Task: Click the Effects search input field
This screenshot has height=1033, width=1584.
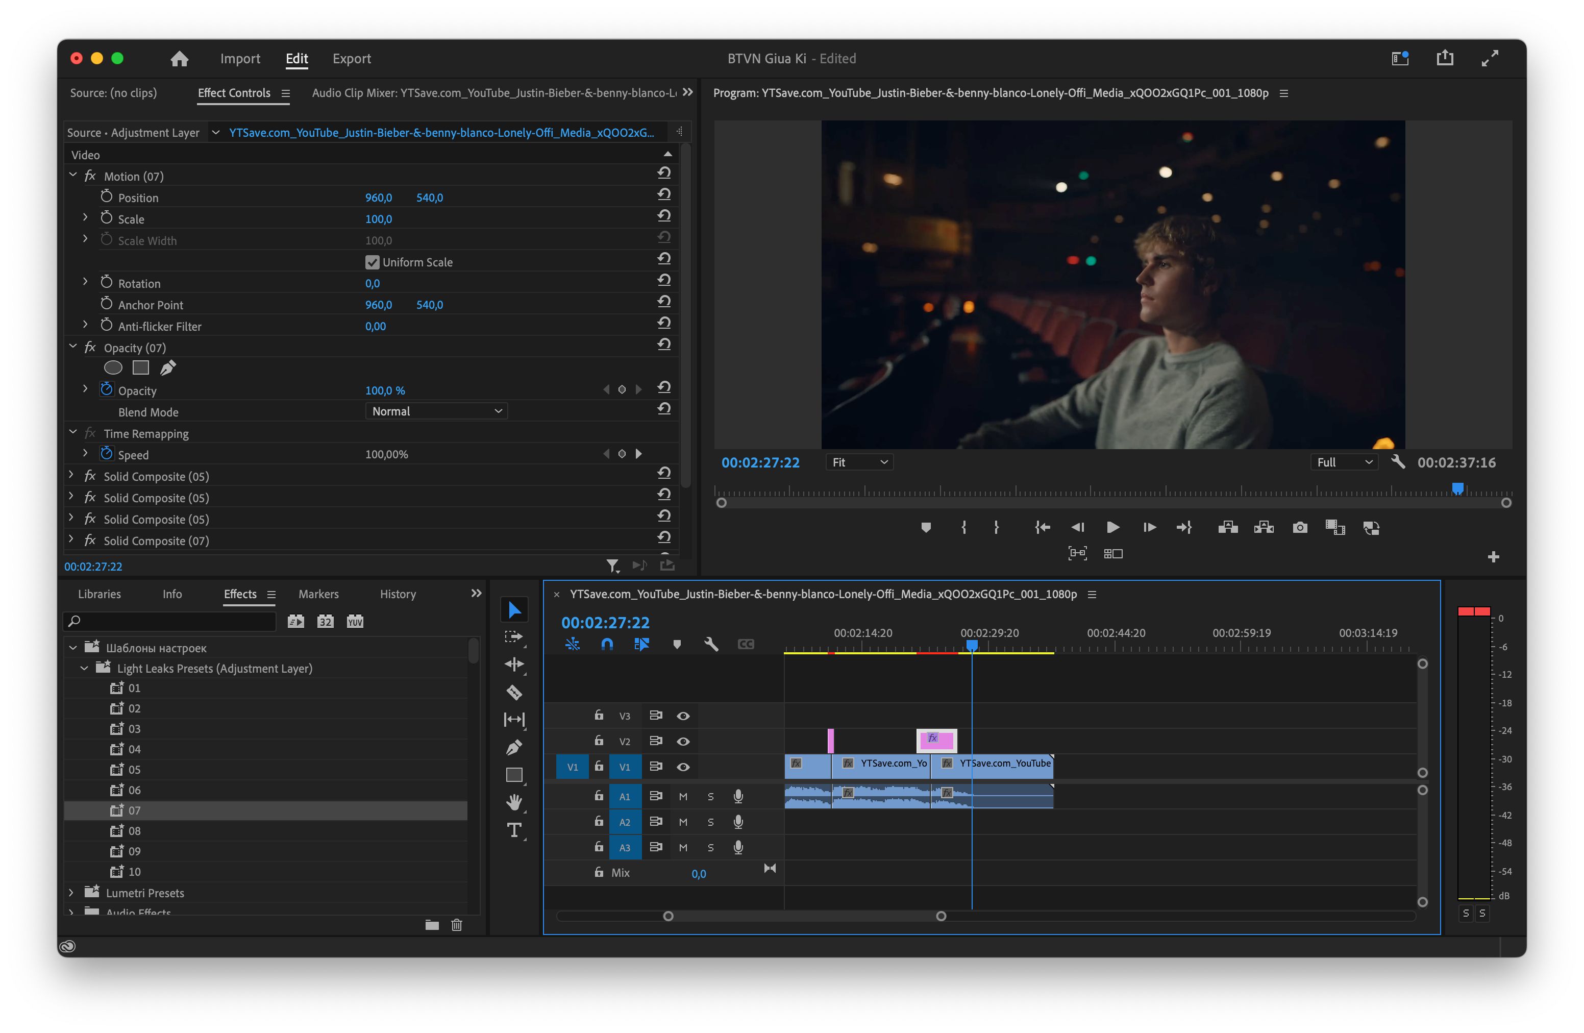Action: [170, 621]
